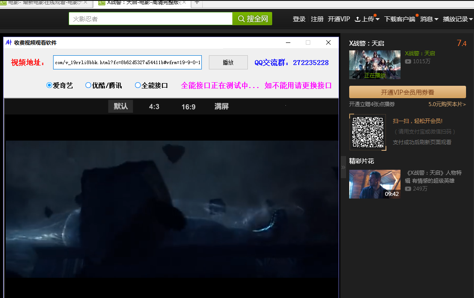Click the QQ交流群 272235228 text

pyautogui.click(x=291, y=62)
